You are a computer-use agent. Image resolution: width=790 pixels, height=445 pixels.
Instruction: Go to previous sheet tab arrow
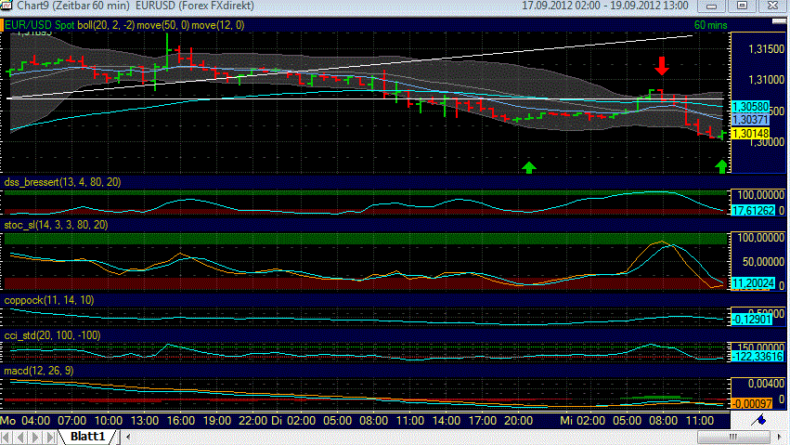(x=20, y=437)
